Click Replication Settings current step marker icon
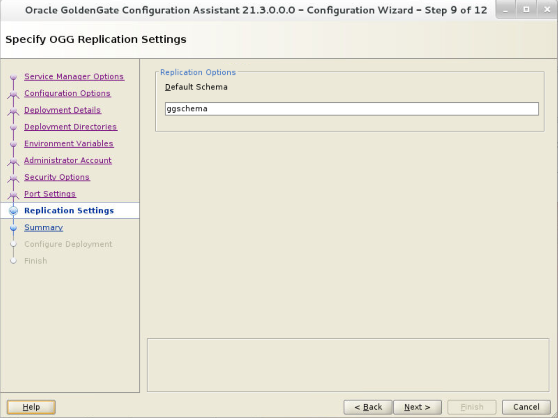Image resolution: width=558 pixels, height=418 pixels. click(13, 211)
